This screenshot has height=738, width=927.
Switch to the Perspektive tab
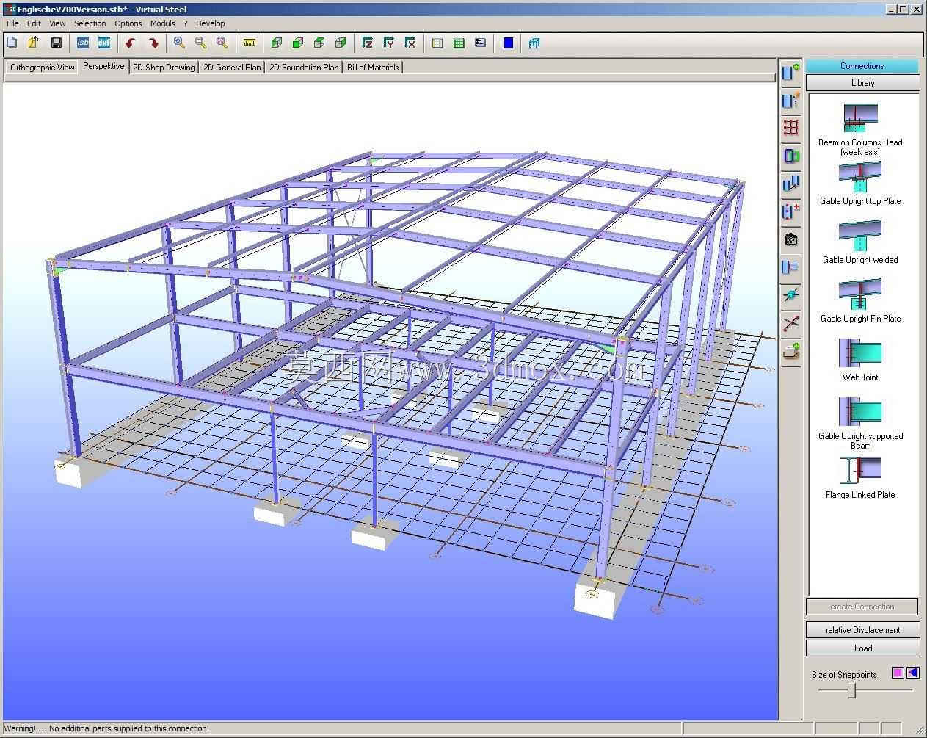(x=103, y=66)
